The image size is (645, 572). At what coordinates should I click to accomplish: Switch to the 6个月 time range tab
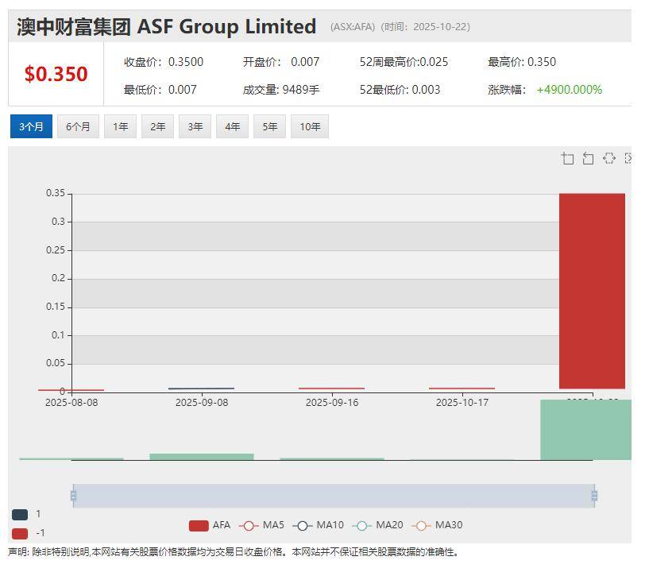click(78, 126)
